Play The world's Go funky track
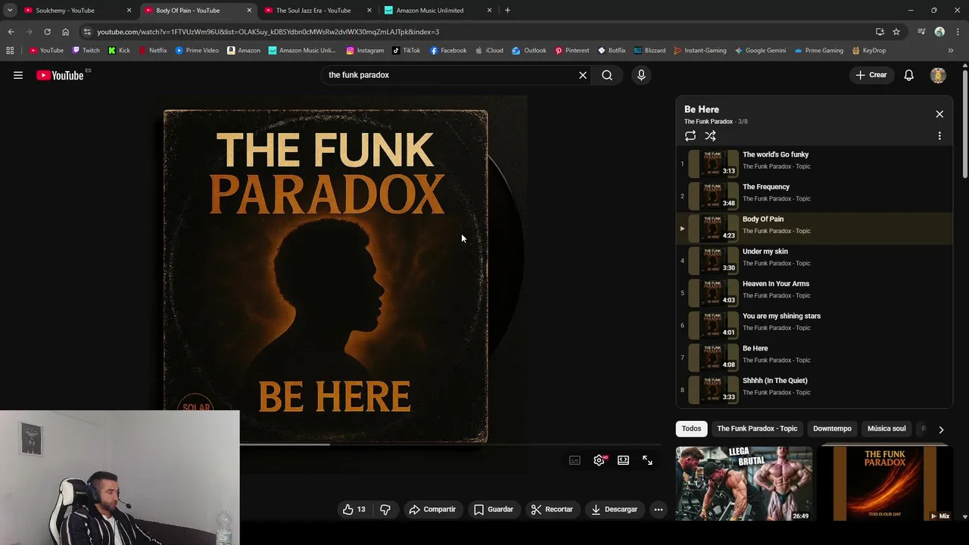Screen dimensions: 969x545 point(814,163)
